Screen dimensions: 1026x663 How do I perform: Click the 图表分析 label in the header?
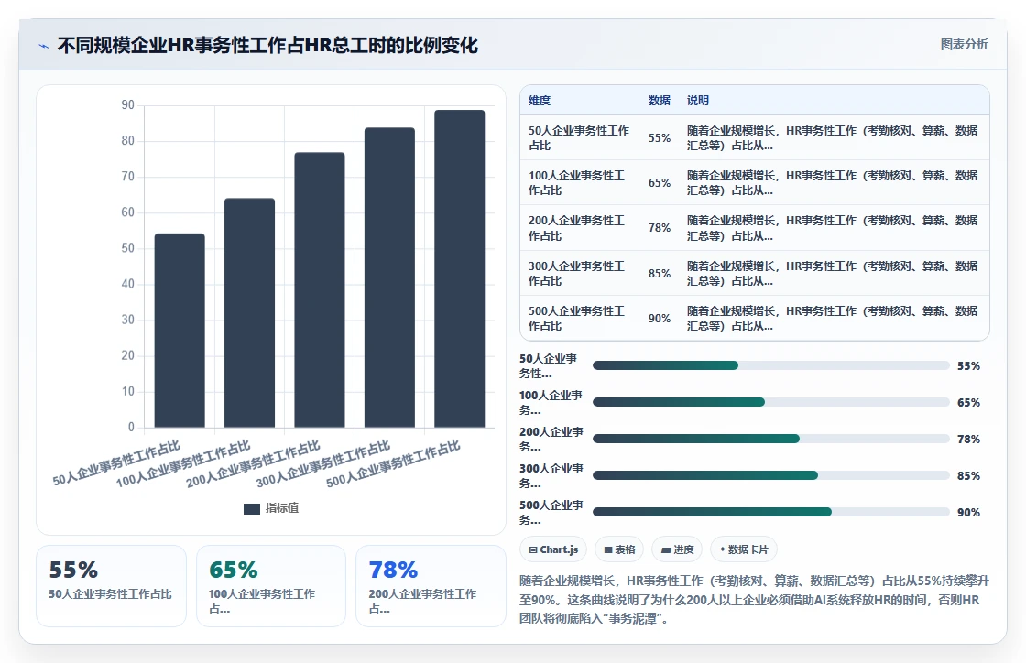[964, 45]
